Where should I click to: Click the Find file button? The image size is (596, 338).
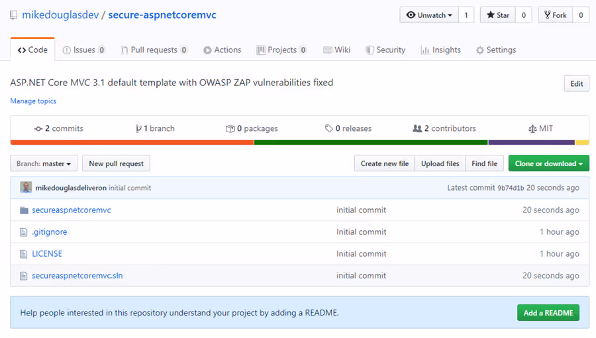click(485, 163)
